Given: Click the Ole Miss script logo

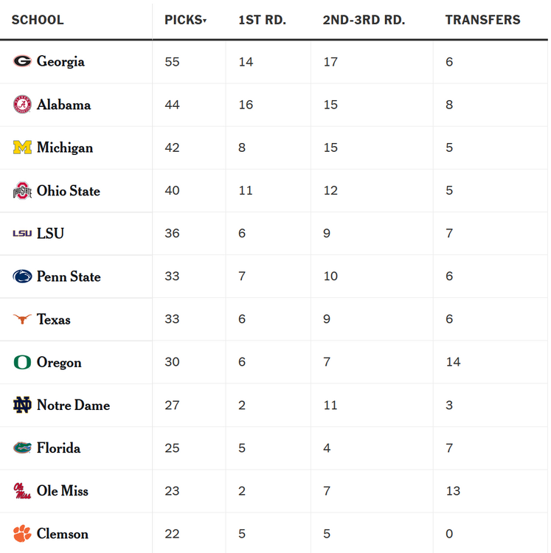Looking at the screenshot, I should point(22,491).
